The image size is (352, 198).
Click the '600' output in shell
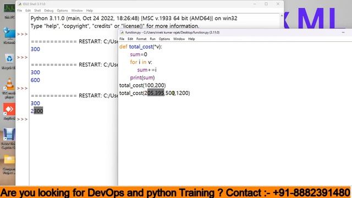35,80
